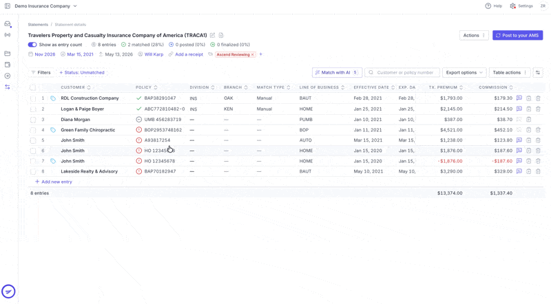Click the ZR user avatar

543,6
